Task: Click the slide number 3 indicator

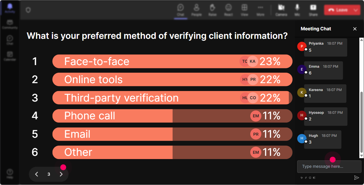Action: point(49,174)
